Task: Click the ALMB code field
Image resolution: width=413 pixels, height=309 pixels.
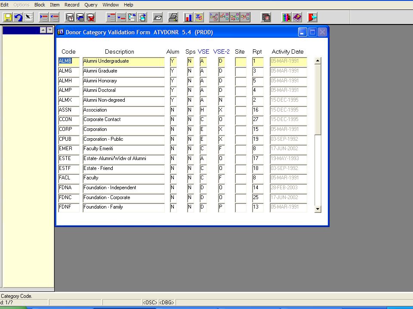Action: pyautogui.click(x=69, y=61)
